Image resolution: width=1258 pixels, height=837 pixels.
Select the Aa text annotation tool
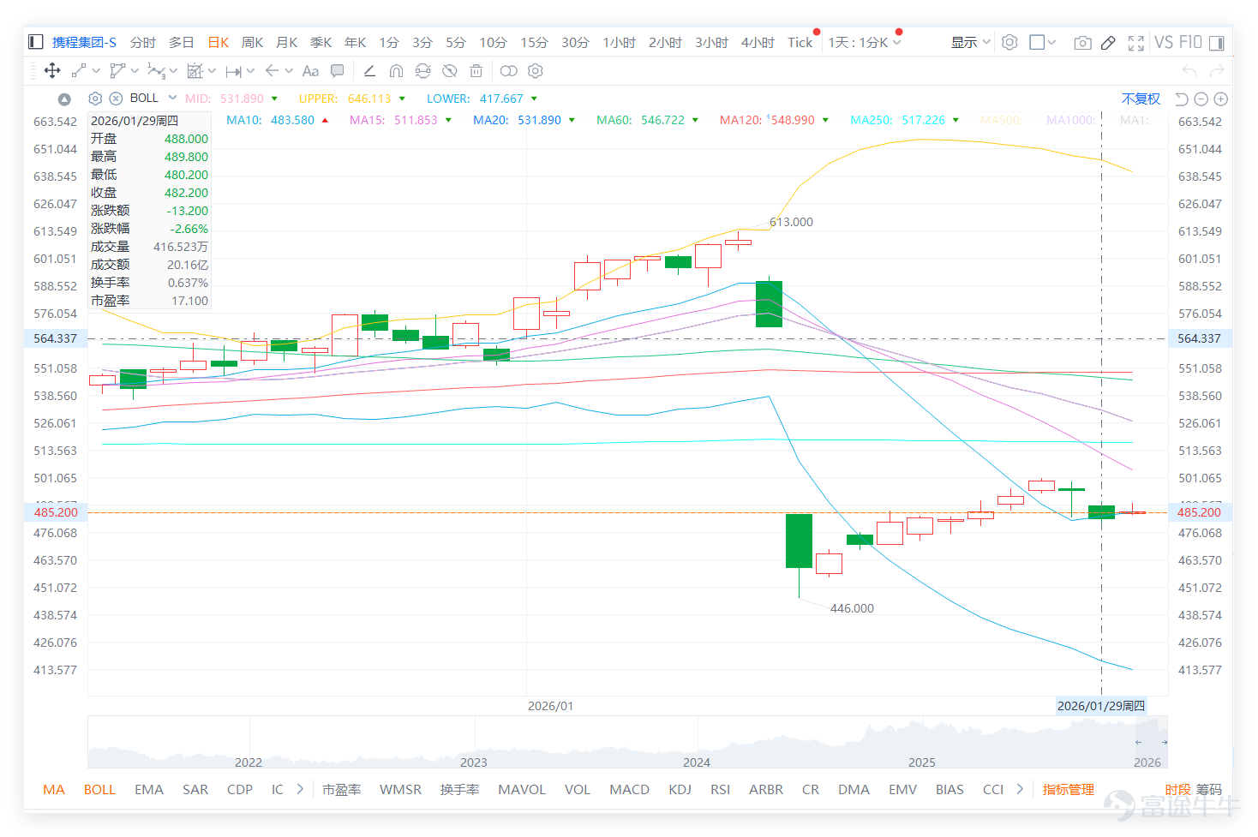click(310, 71)
